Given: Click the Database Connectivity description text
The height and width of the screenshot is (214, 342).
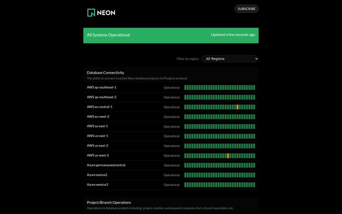Looking at the screenshot, I should (x=137, y=78).
